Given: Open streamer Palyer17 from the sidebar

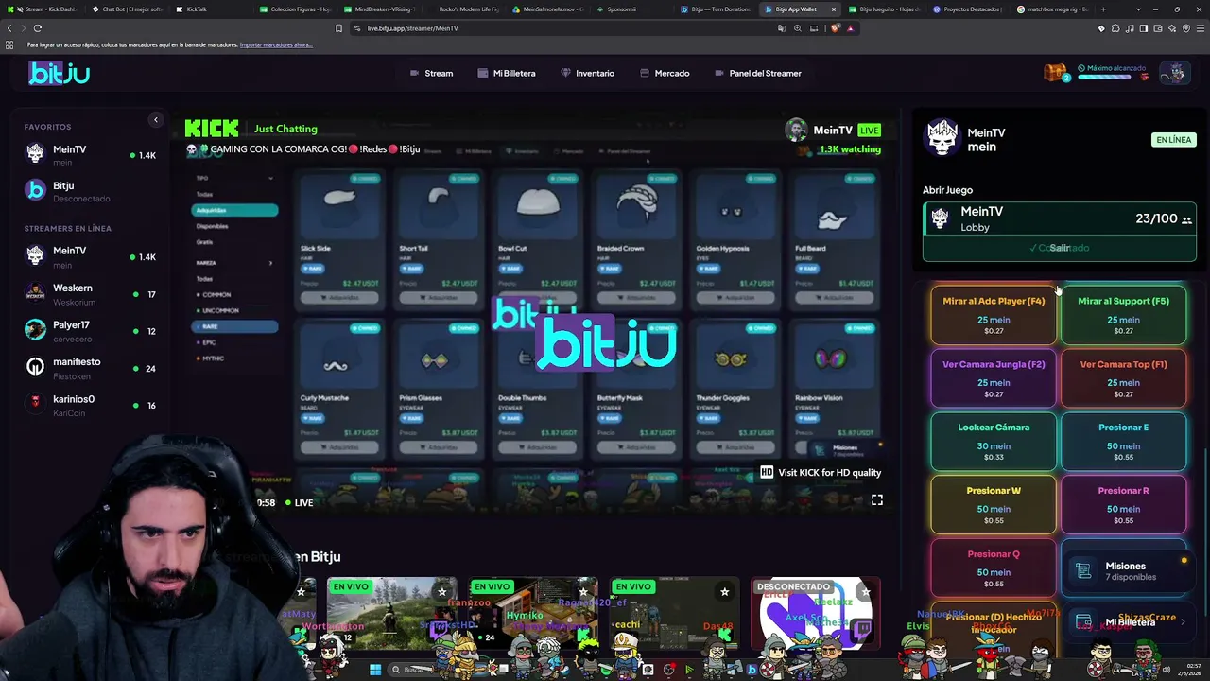Looking at the screenshot, I should (90, 331).
